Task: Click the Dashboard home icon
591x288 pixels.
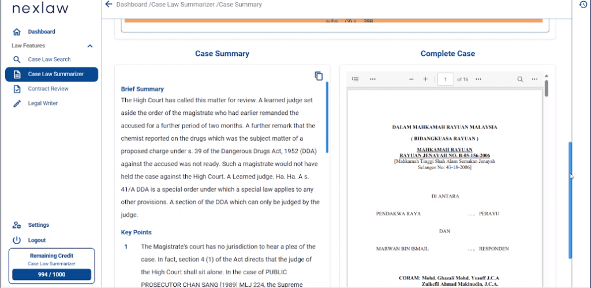Action: coord(17,32)
